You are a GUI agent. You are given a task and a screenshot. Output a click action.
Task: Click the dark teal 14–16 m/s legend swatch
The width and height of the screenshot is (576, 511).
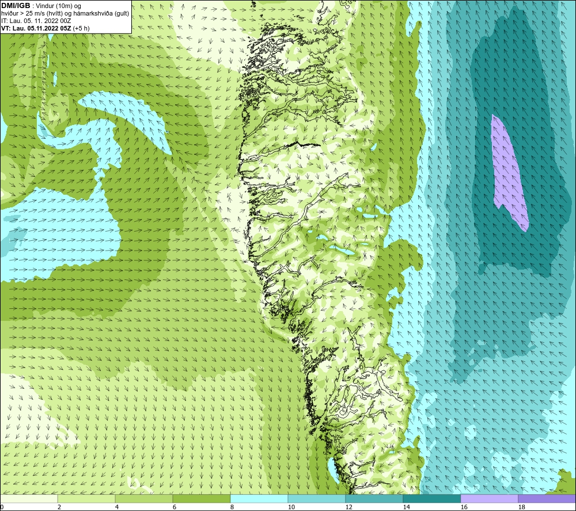coord(431,498)
